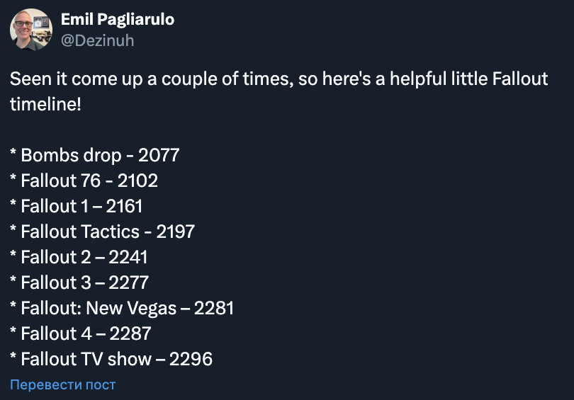The image size is (574, 400).
Task: Click the Emil Pagliarulo display name
Action: click(118, 20)
